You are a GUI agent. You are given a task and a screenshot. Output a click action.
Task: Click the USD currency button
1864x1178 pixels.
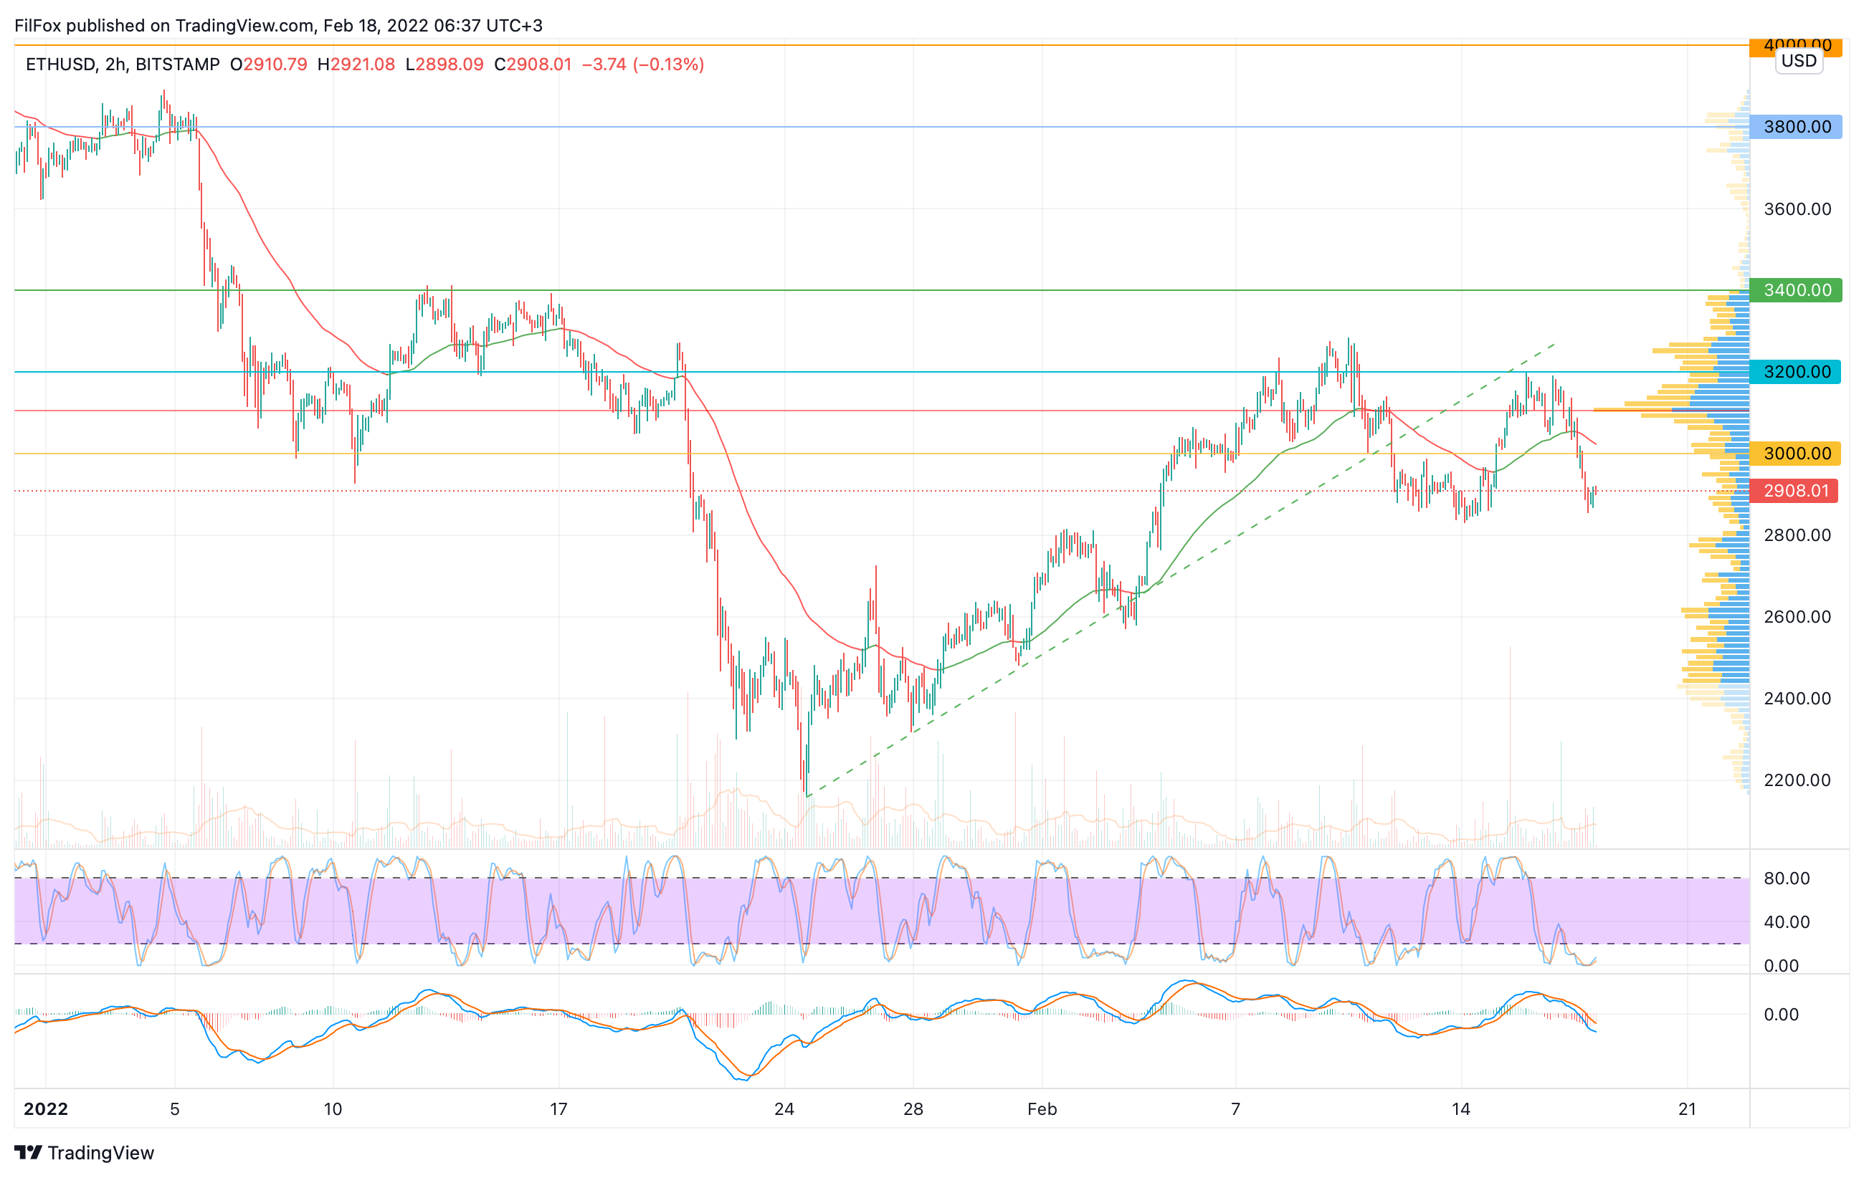(1798, 61)
